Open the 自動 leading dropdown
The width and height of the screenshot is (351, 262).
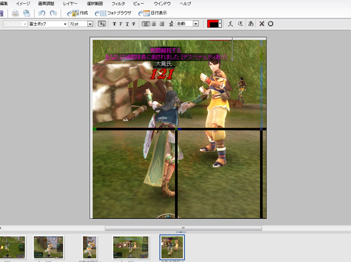(196, 24)
